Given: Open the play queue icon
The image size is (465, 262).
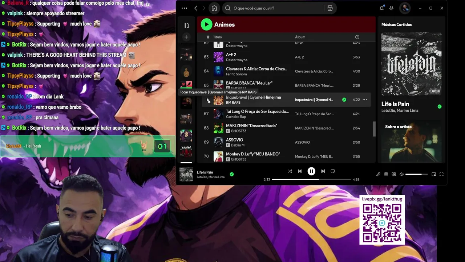Looking at the screenshot, I should pyautogui.click(x=386, y=174).
